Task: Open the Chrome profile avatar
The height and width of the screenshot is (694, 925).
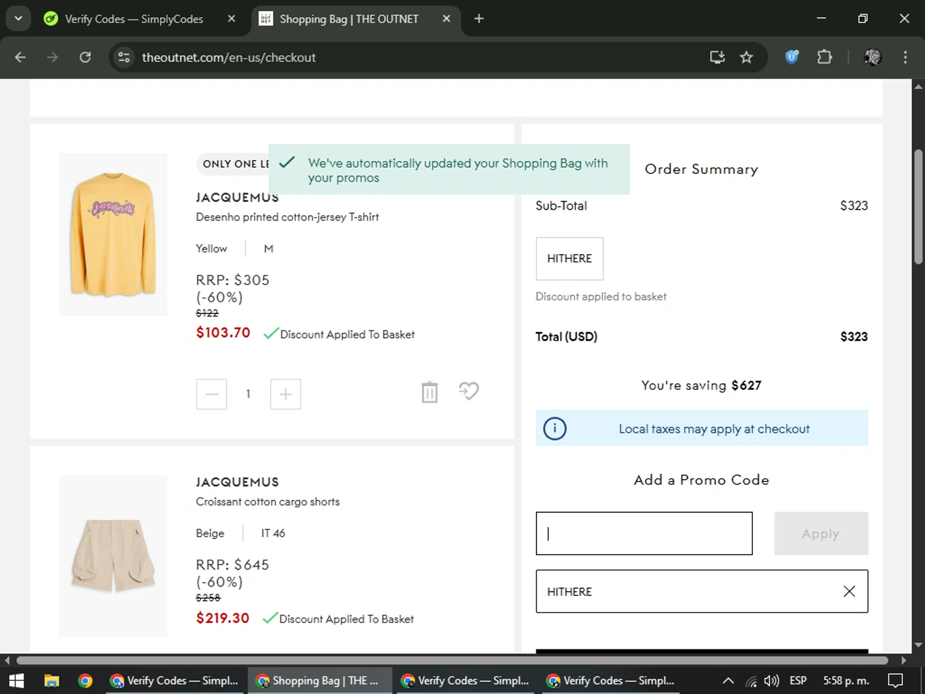Action: [x=873, y=57]
